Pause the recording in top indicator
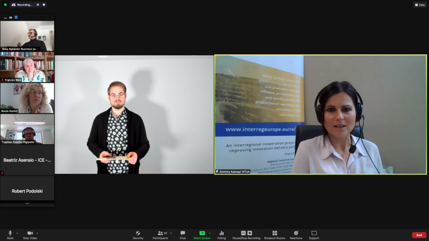This screenshot has height=241, width=429. pyautogui.click(x=38, y=5)
